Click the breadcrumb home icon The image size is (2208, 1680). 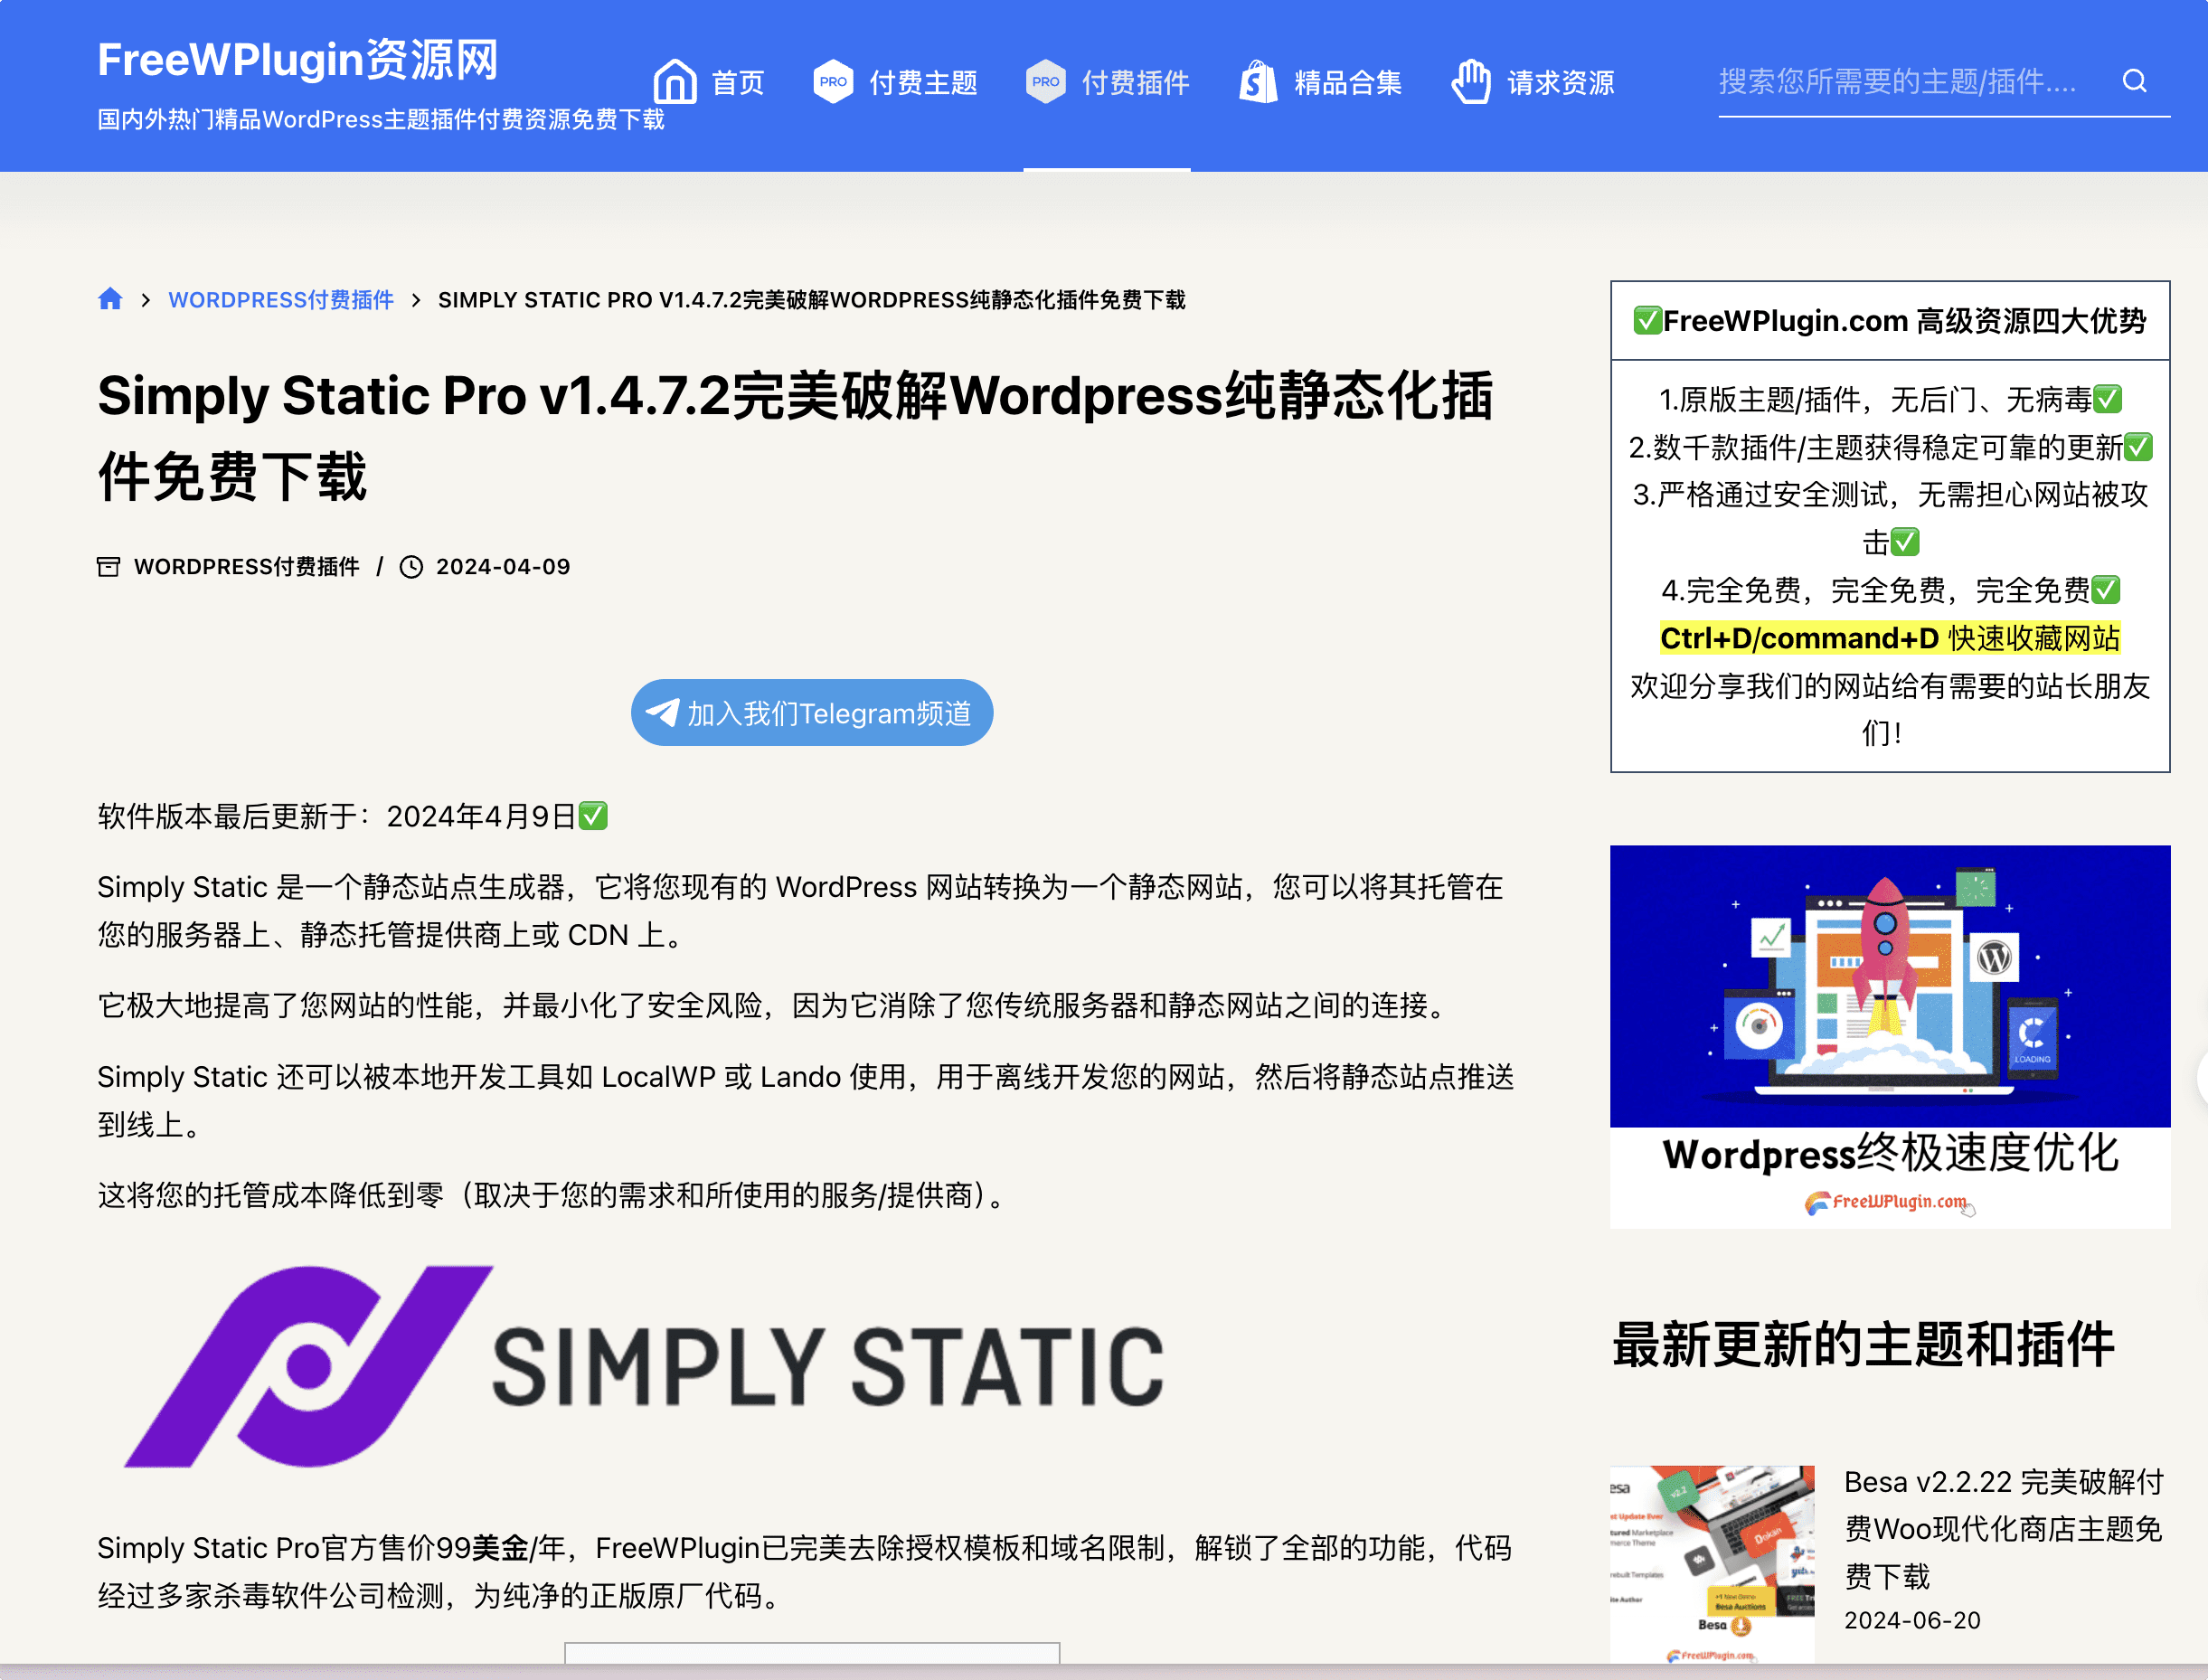click(110, 299)
